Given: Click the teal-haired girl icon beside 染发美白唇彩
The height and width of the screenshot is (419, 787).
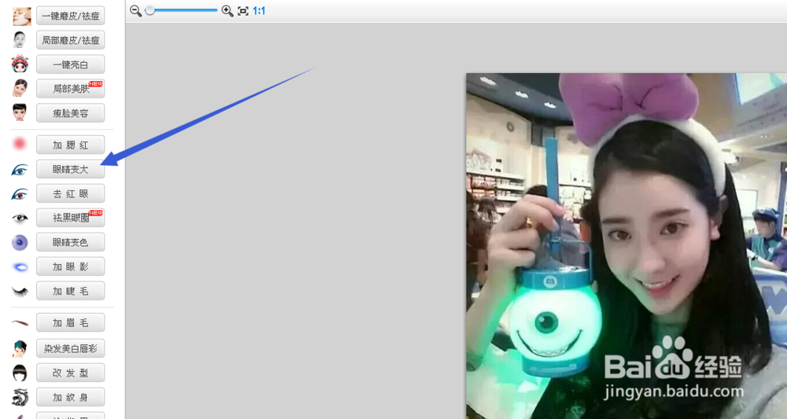Looking at the screenshot, I should [x=20, y=348].
